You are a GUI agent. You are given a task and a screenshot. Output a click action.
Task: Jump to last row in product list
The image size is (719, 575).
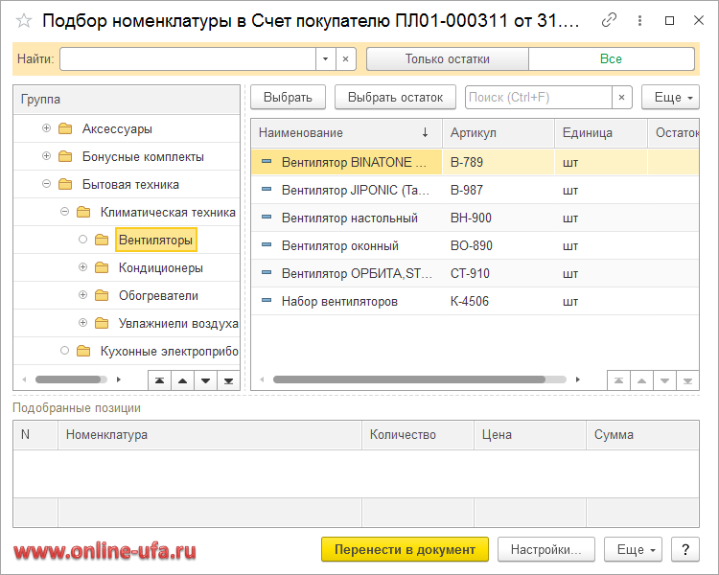point(688,380)
